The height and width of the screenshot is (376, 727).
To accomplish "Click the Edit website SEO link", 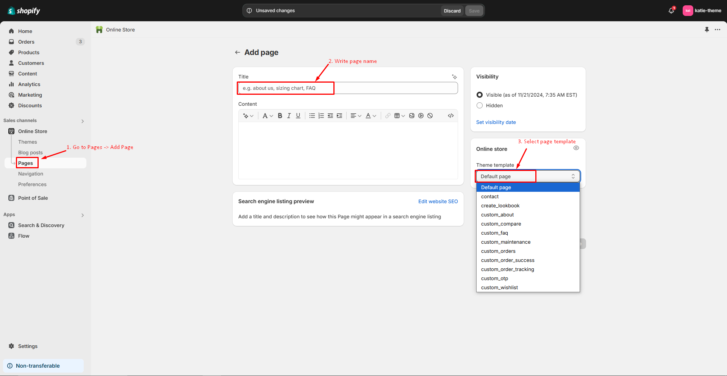I will click(438, 201).
